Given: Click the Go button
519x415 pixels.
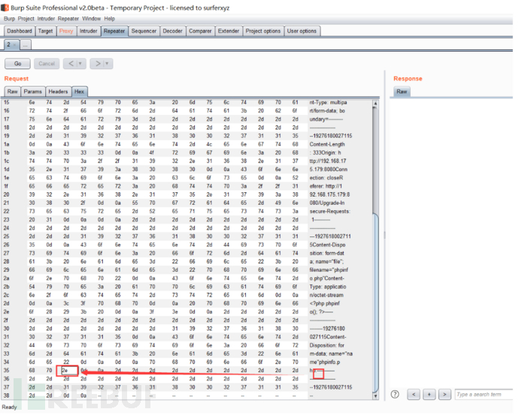Looking at the screenshot, I should point(17,63).
